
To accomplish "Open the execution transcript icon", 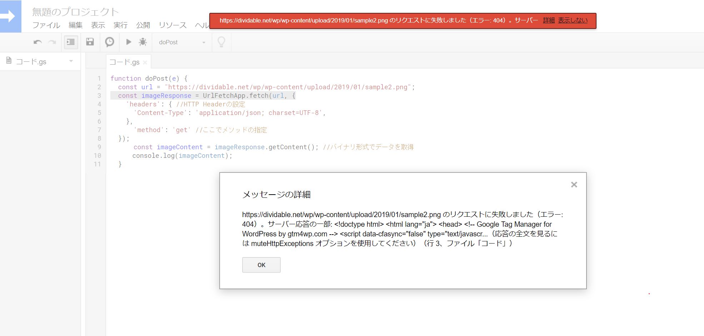I will 109,42.
